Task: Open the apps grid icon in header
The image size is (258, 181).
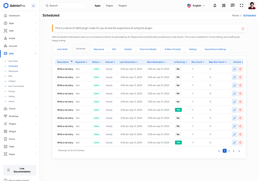Action: [x=224, y=6]
